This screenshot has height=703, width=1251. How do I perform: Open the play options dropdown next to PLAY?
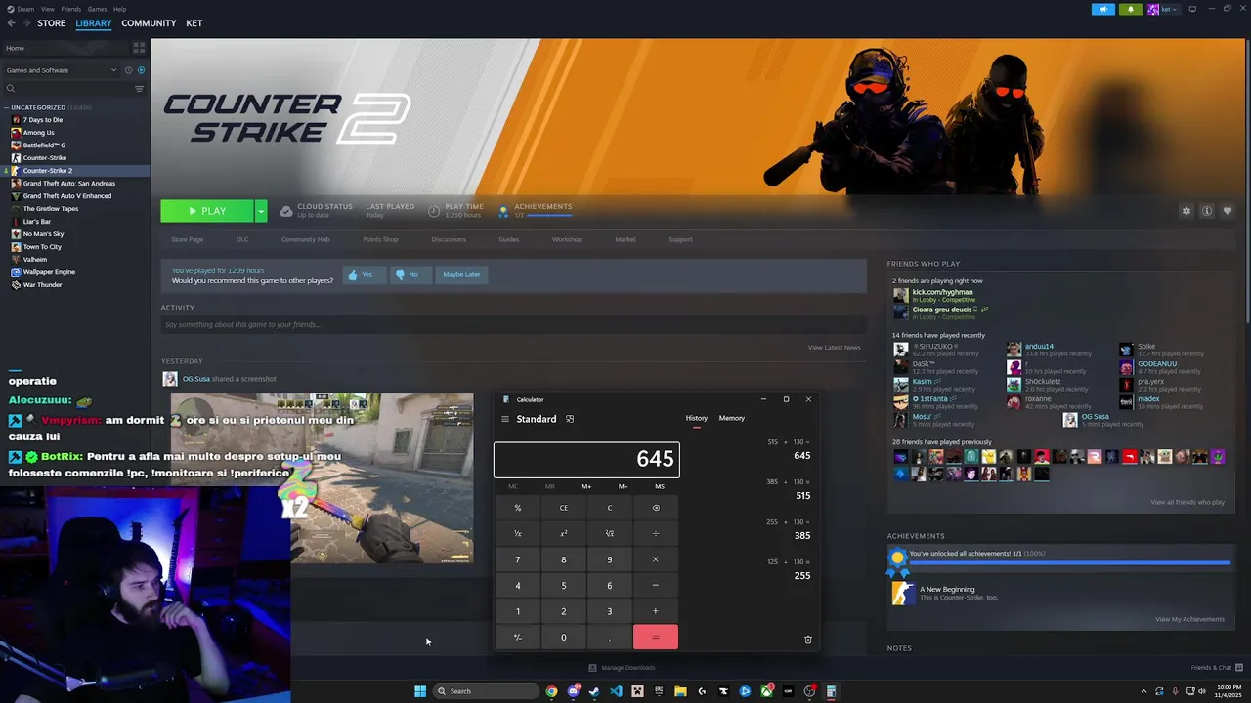pos(261,211)
